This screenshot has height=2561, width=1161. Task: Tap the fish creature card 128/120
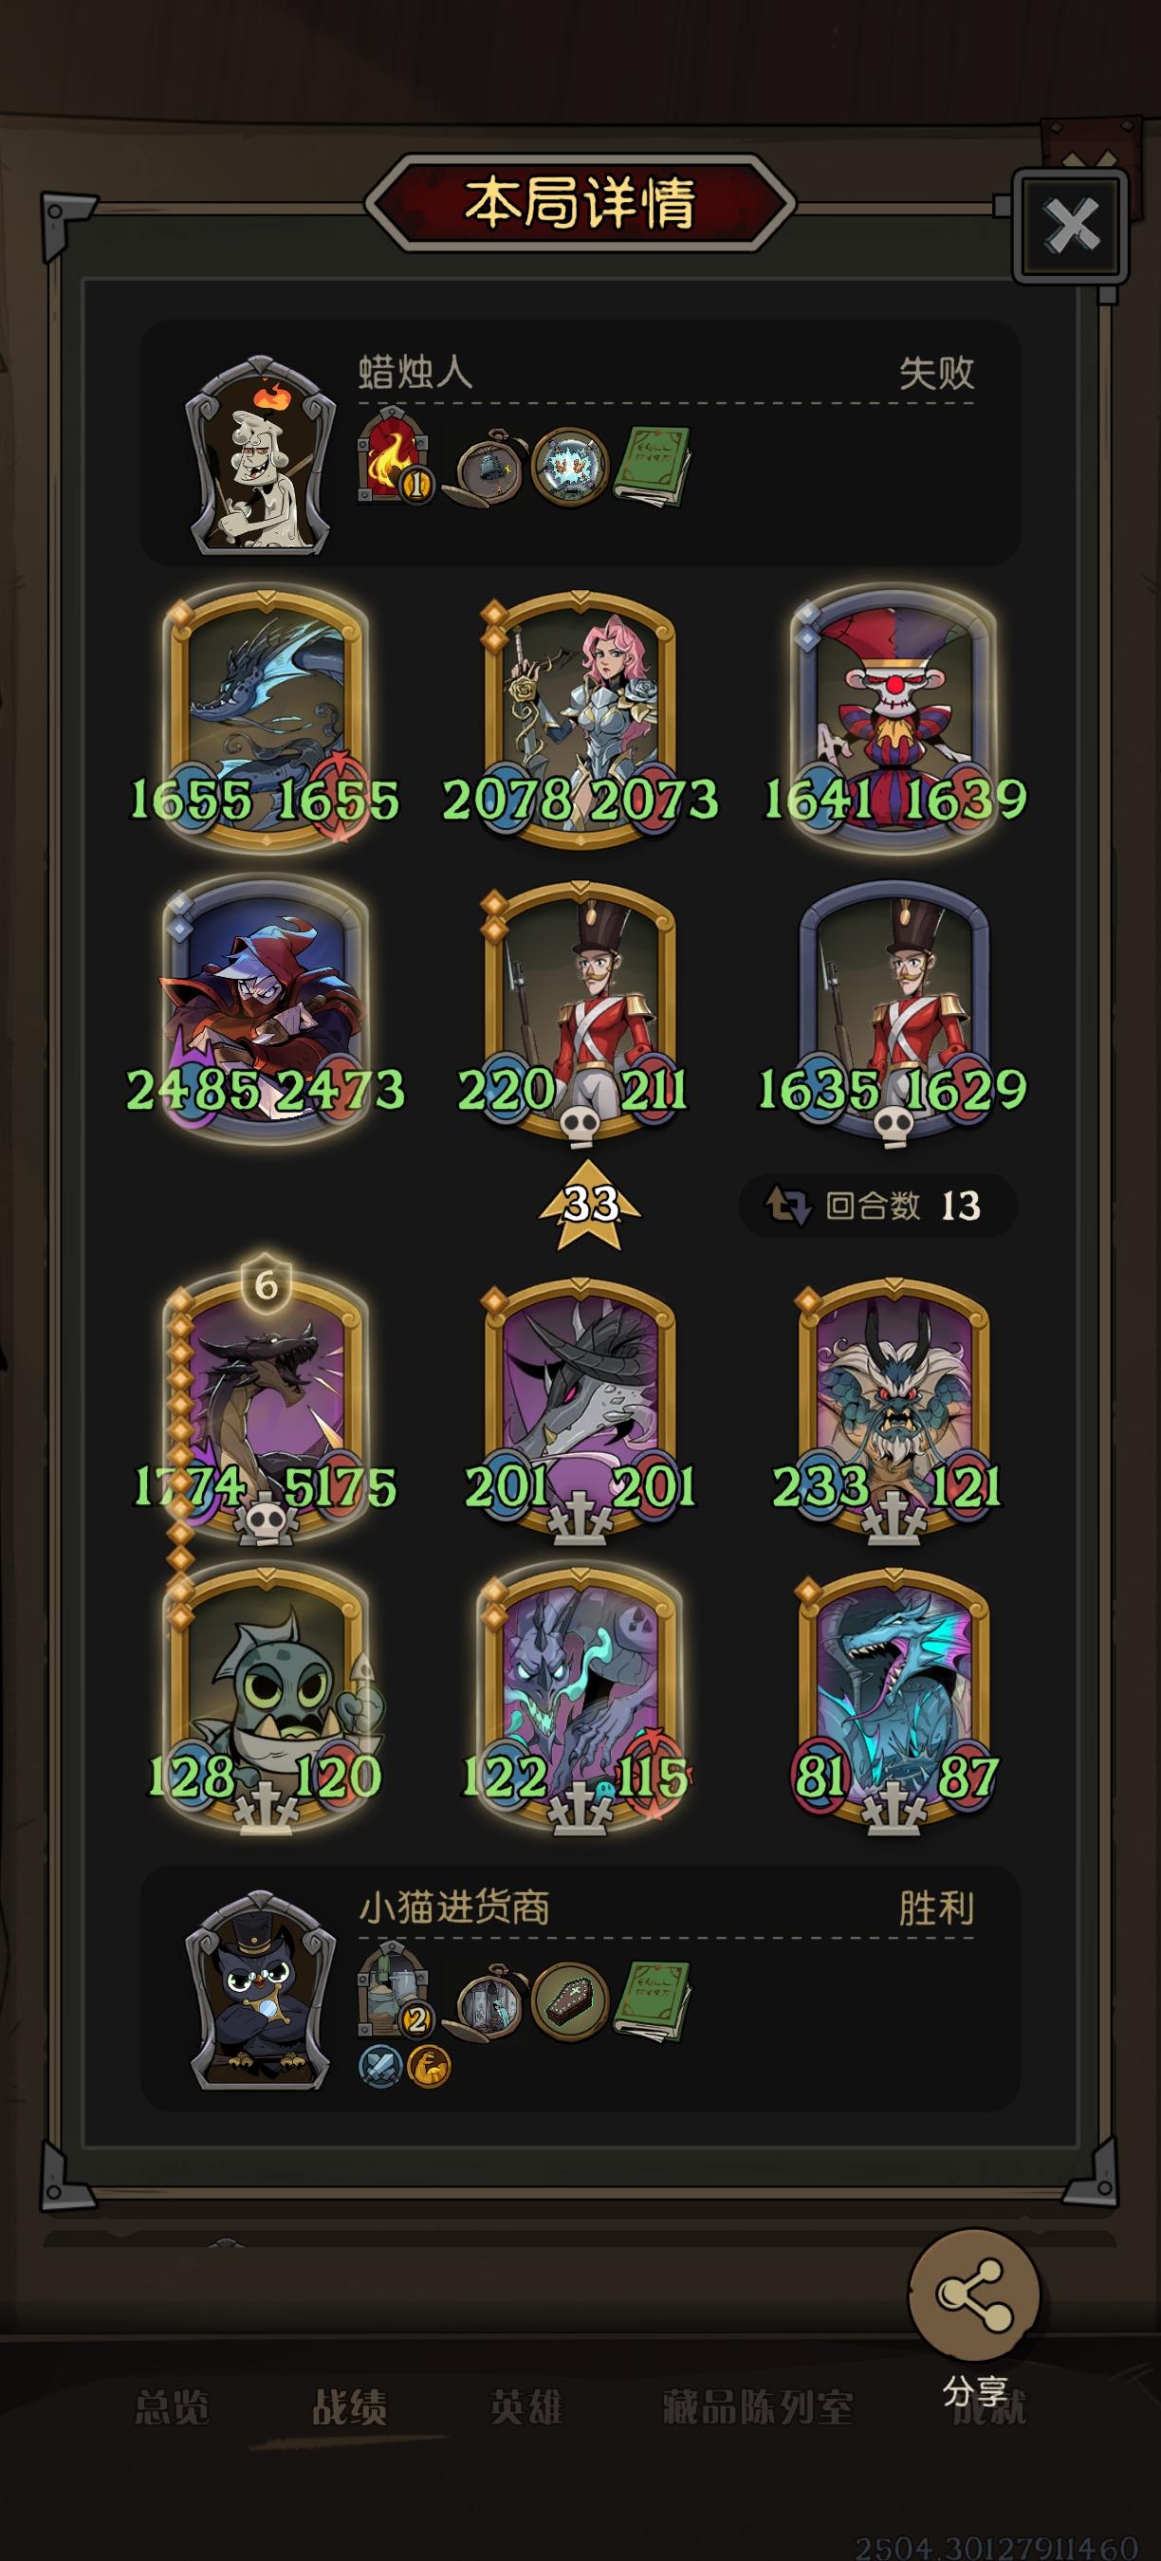click(x=266, y=1697)
